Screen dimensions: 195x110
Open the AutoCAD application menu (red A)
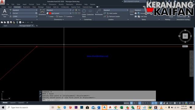click(2, 2)
